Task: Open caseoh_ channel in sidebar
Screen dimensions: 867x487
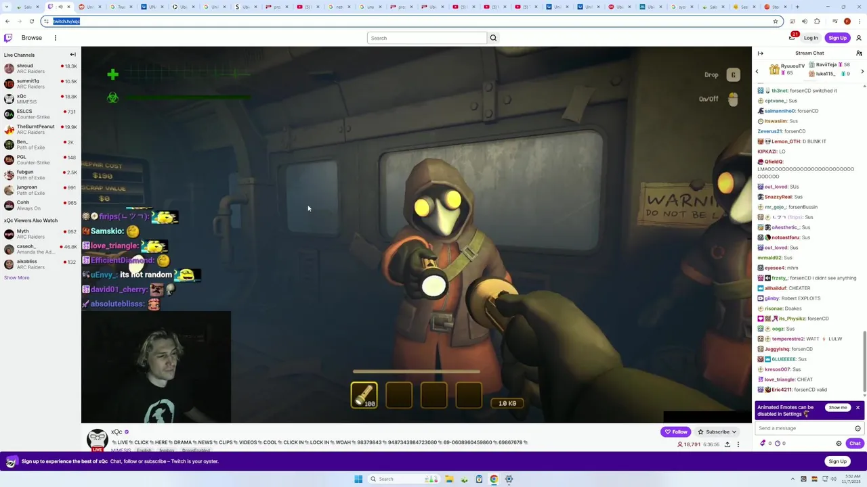Action: point(40,249)
